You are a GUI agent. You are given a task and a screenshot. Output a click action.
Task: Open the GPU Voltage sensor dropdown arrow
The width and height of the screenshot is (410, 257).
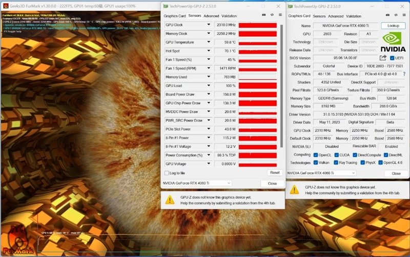tap(209, 163)
